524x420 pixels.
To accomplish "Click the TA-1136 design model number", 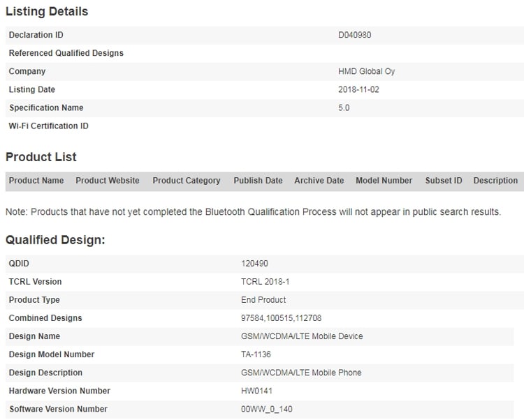I will pyautogui.click(x=256, y=354).
